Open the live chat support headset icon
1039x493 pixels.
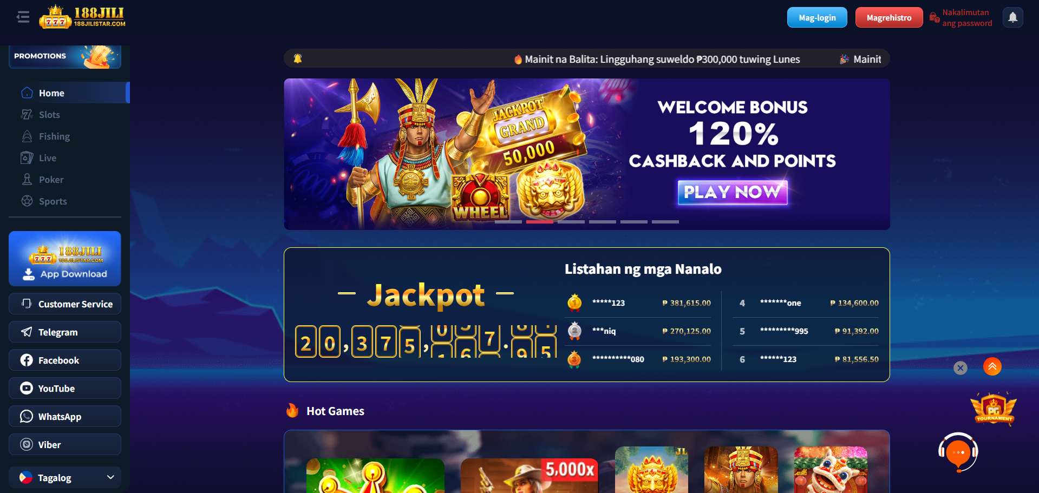[x=958, y=452]
